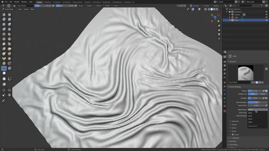The image size is (269, 151).
Task: Open the Output properties tab
Action: [225, 65]
